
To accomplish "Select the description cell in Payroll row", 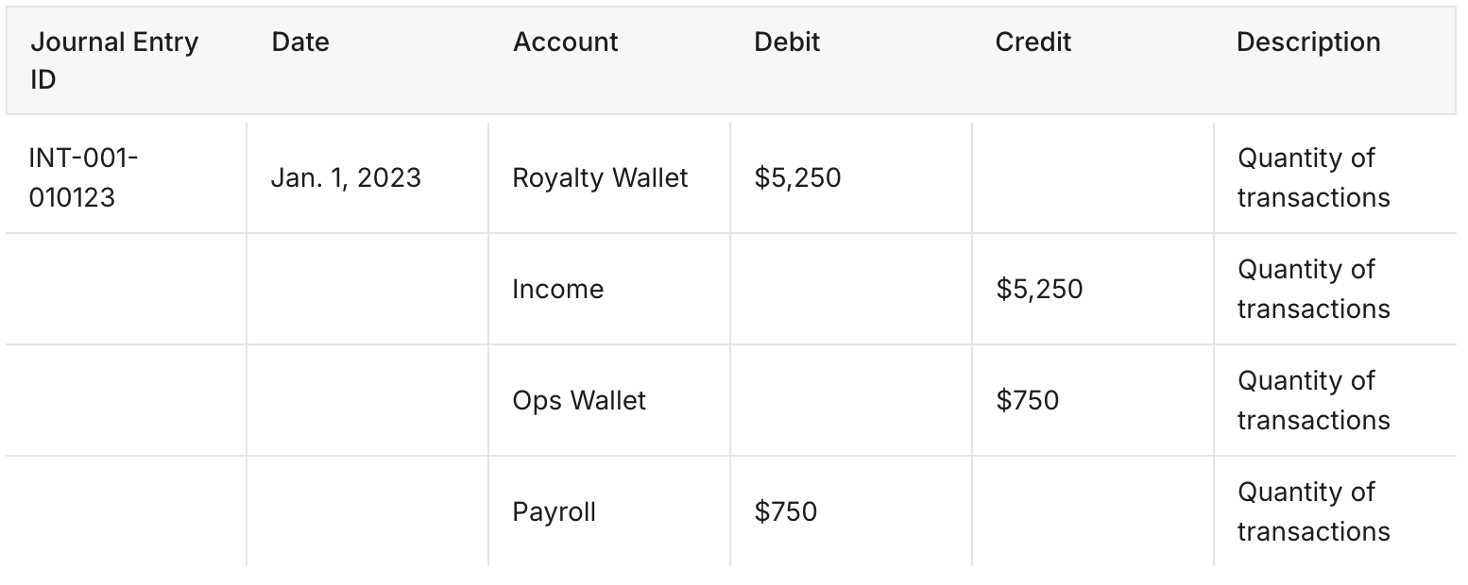I will [x=1313, y=511].
